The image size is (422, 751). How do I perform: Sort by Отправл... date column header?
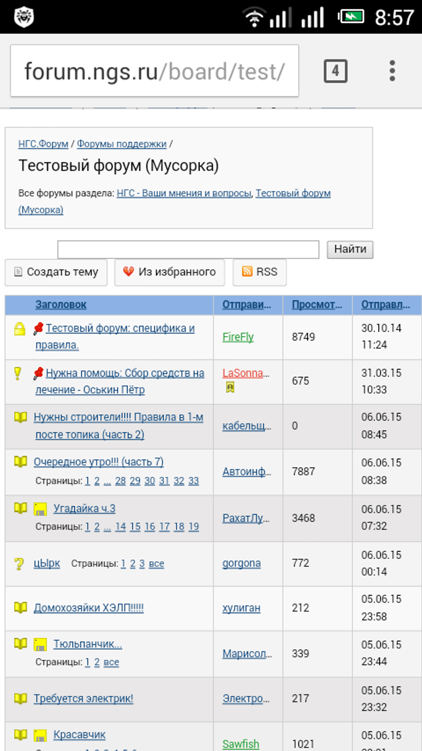pos(386,305)
